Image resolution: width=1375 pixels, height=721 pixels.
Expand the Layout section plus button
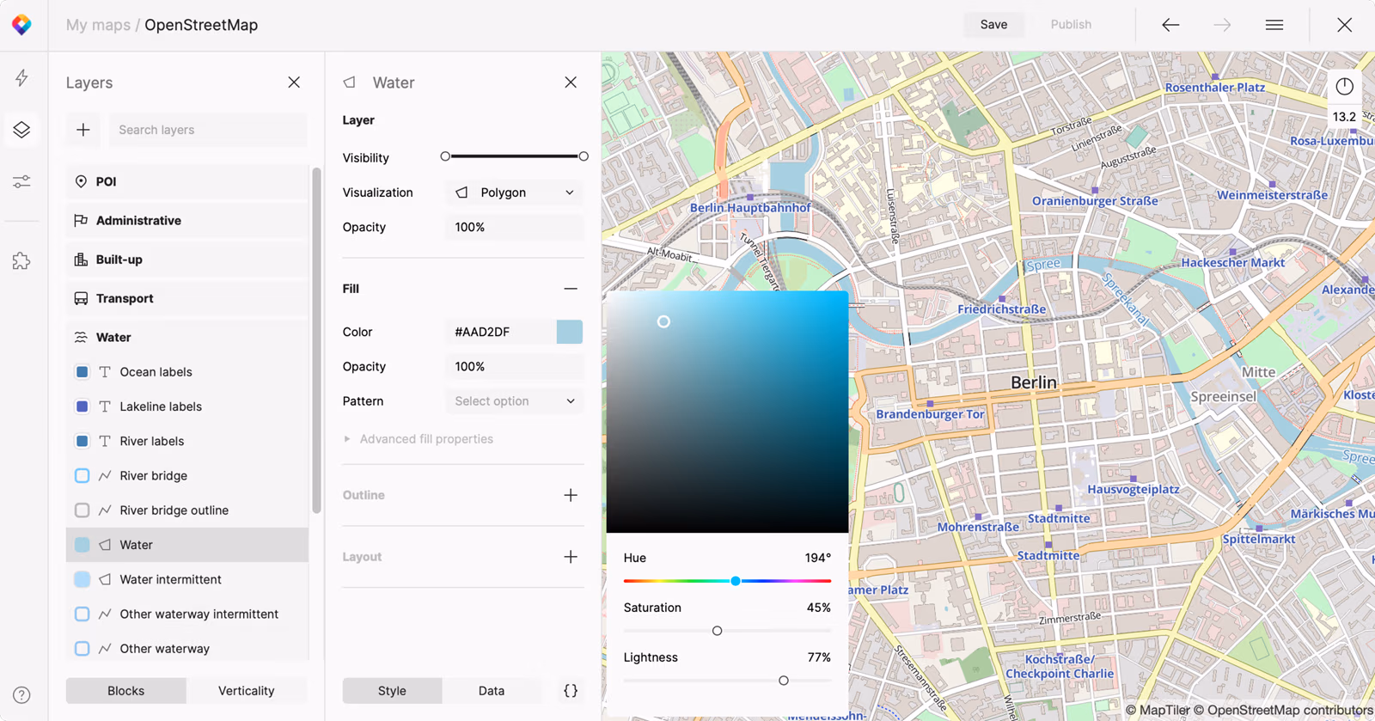click(571, 557)
